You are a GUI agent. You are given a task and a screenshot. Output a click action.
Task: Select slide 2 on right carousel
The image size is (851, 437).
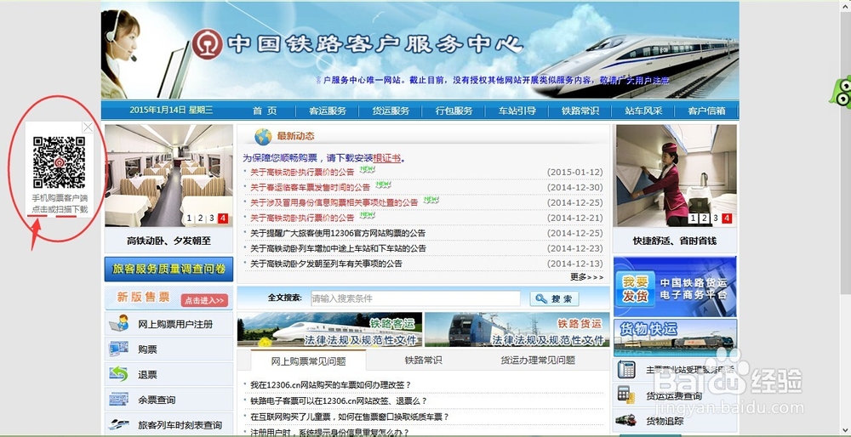[704, 218]
